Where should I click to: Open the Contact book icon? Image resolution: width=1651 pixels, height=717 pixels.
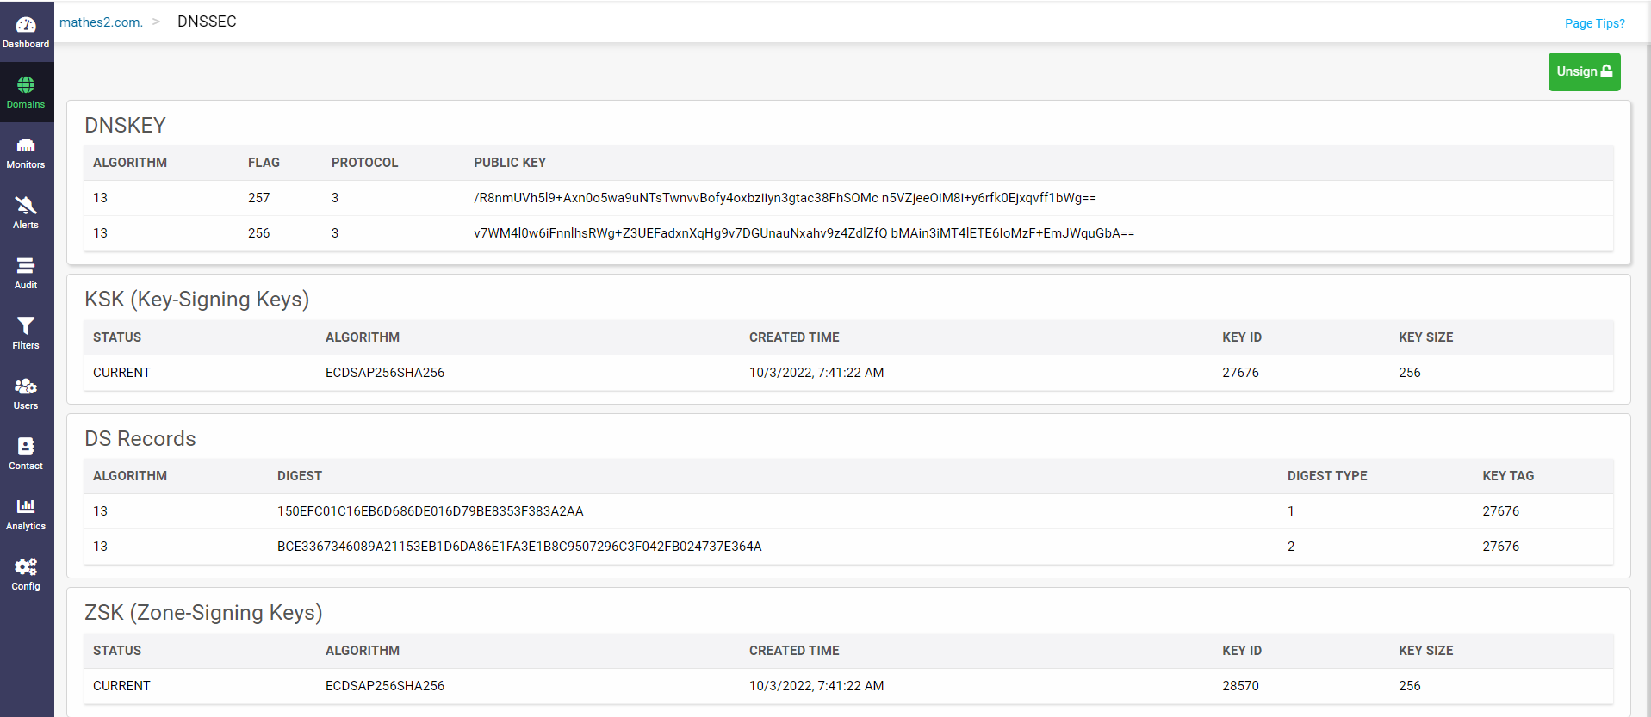pyautogui.click(x=26, y=447)
